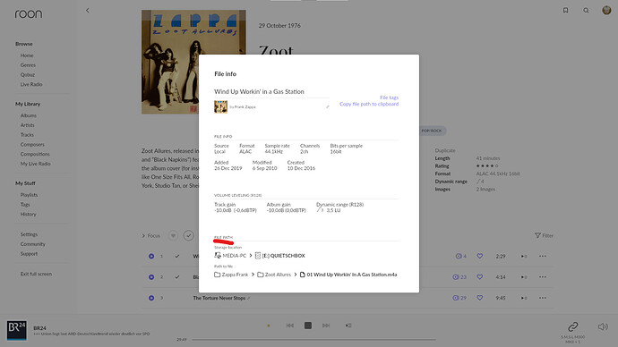Open the user profile avatar
This screenshot has width=618, height=347.
click(606, 10)
